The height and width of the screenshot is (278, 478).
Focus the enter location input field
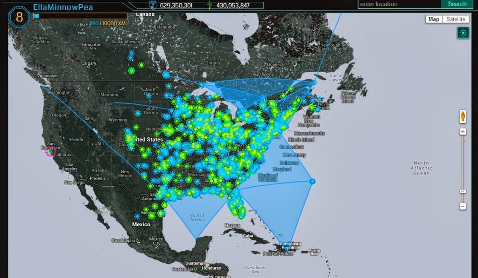point(399,4)
